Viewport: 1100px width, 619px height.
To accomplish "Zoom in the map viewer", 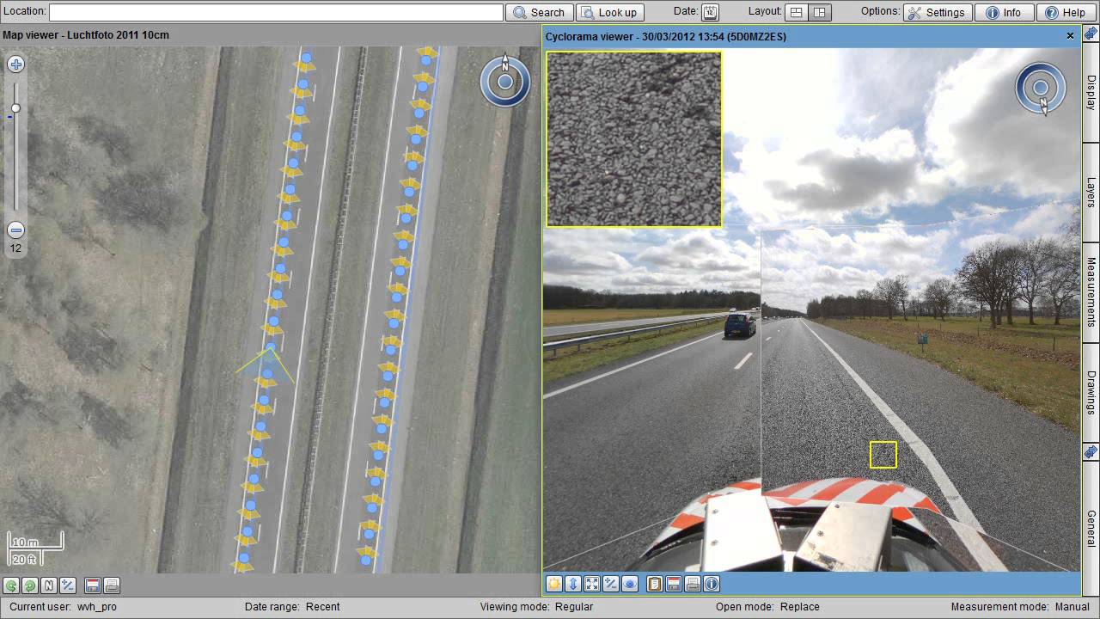I will point(15,64).
